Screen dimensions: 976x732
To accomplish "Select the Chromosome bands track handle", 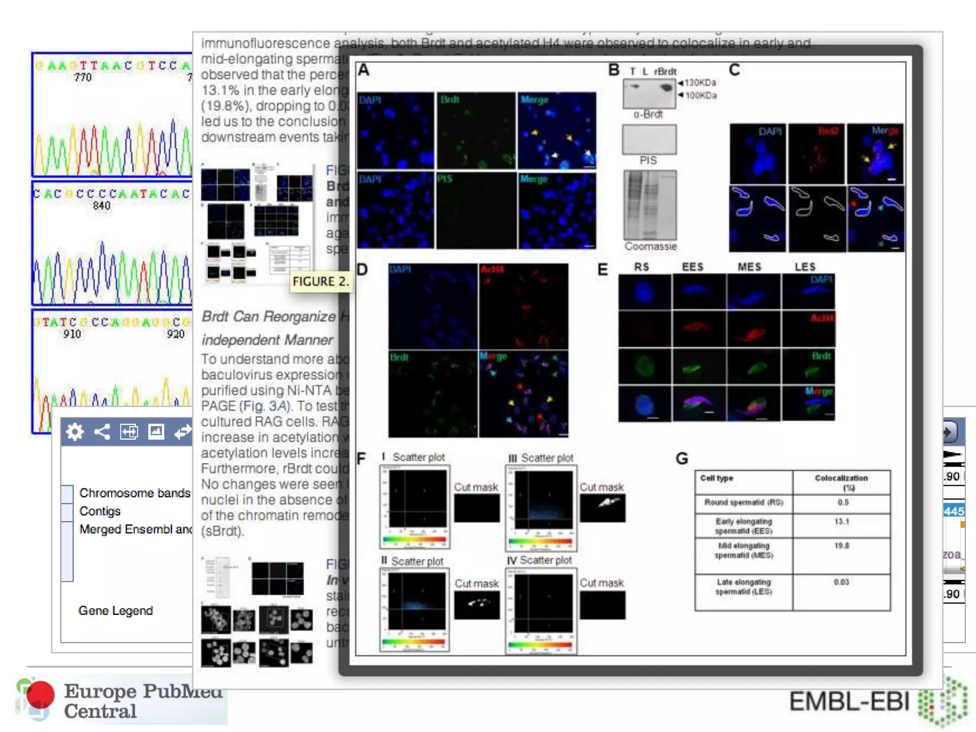I will (67, 493).
